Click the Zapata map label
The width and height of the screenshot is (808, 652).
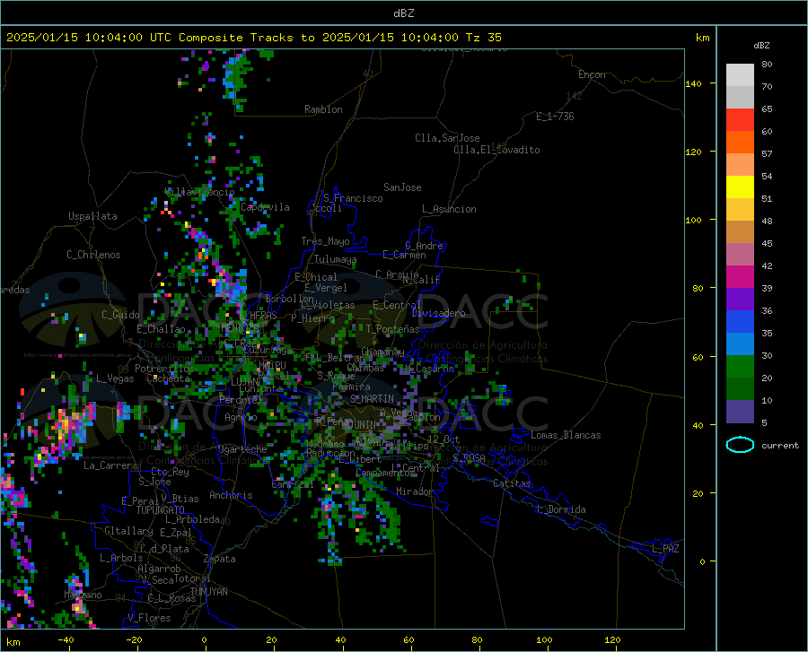tap(220, 559)
